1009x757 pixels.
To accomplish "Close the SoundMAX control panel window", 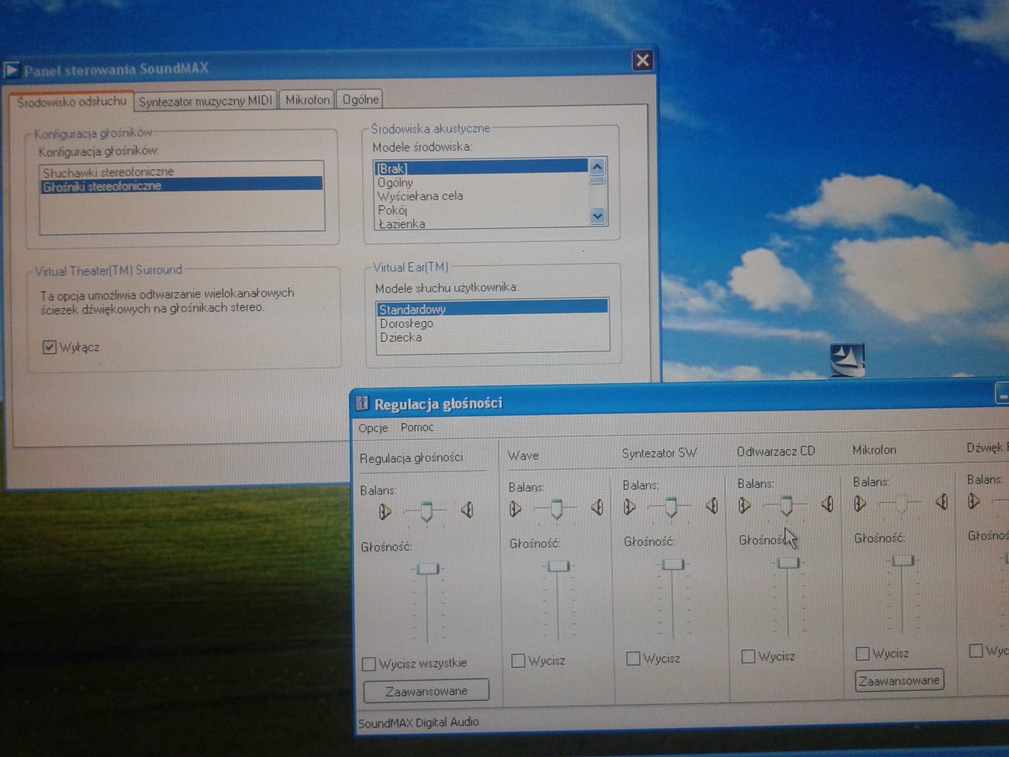I will pos(642,61).
